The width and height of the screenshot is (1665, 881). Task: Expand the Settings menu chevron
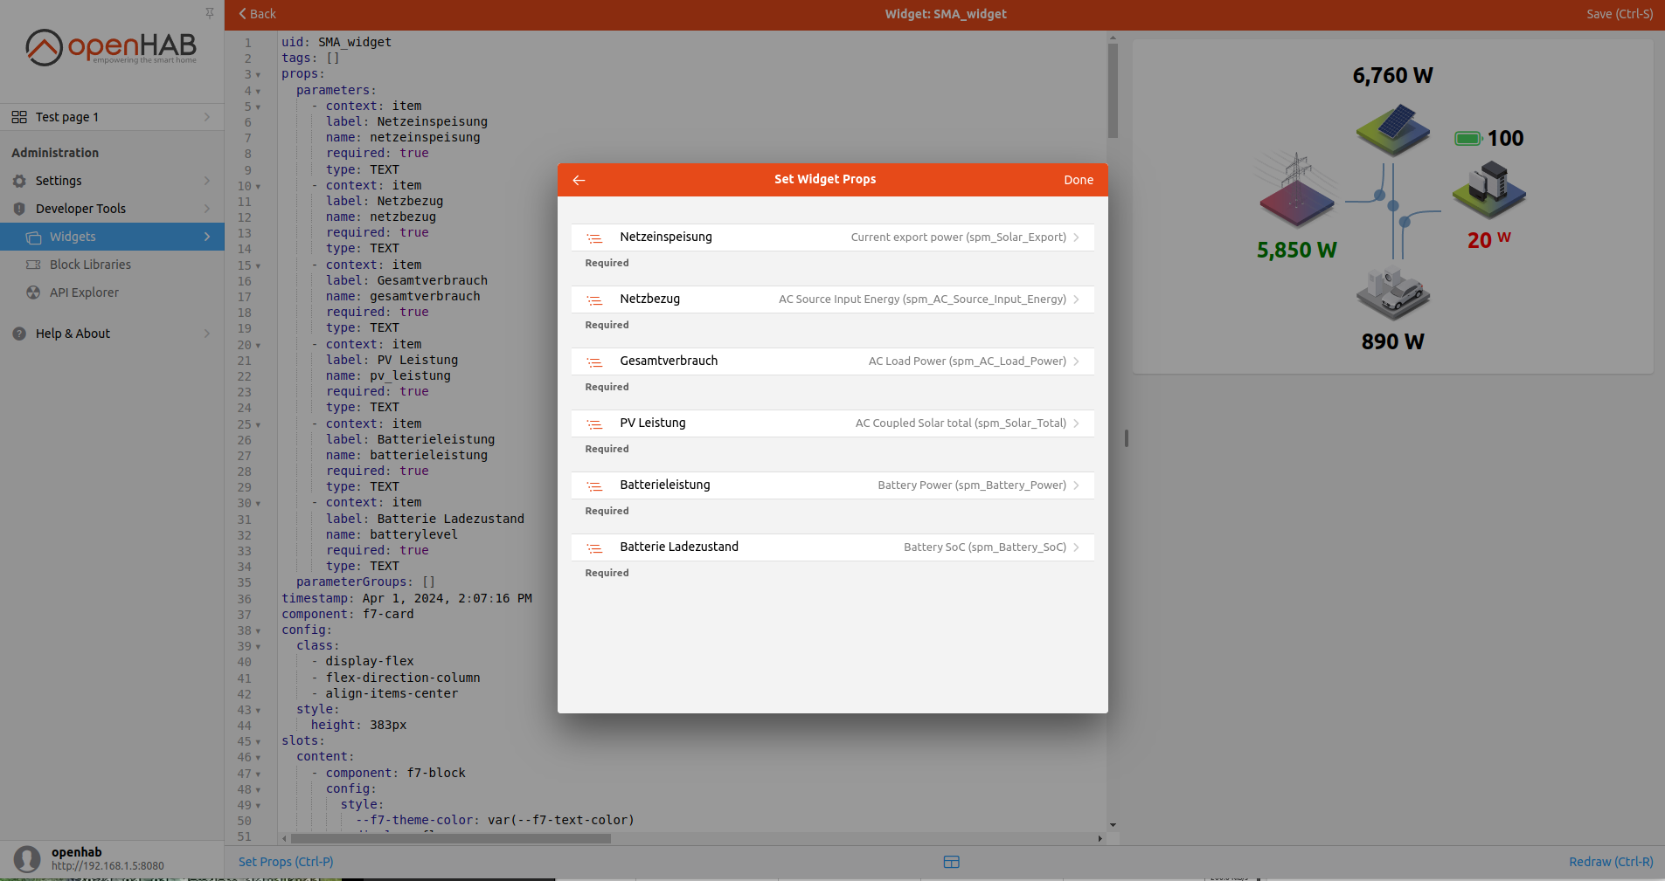tap(207, 181)
